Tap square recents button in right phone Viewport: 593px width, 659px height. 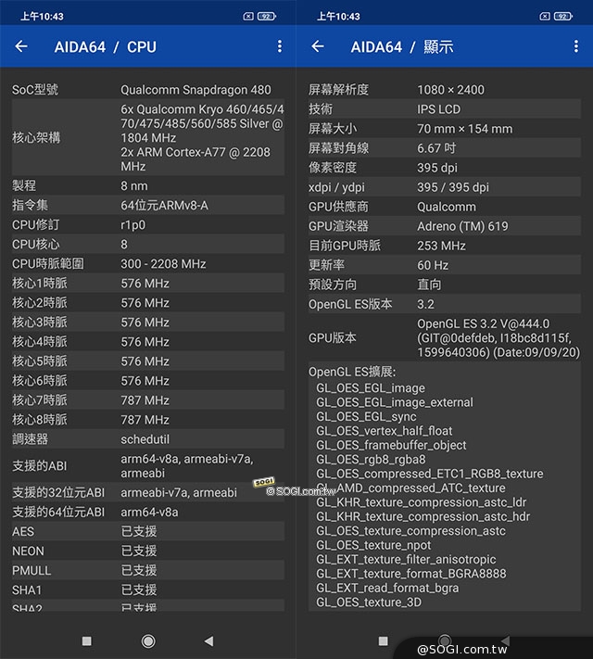pyautogui.click(x=383, y=641)
